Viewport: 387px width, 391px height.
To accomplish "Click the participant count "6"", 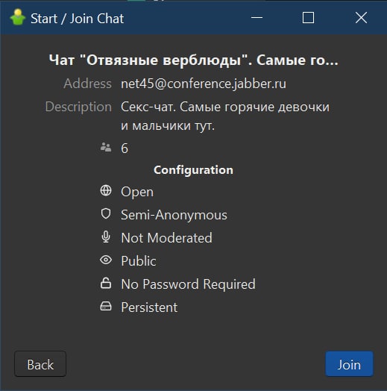I will pos(125,148).
